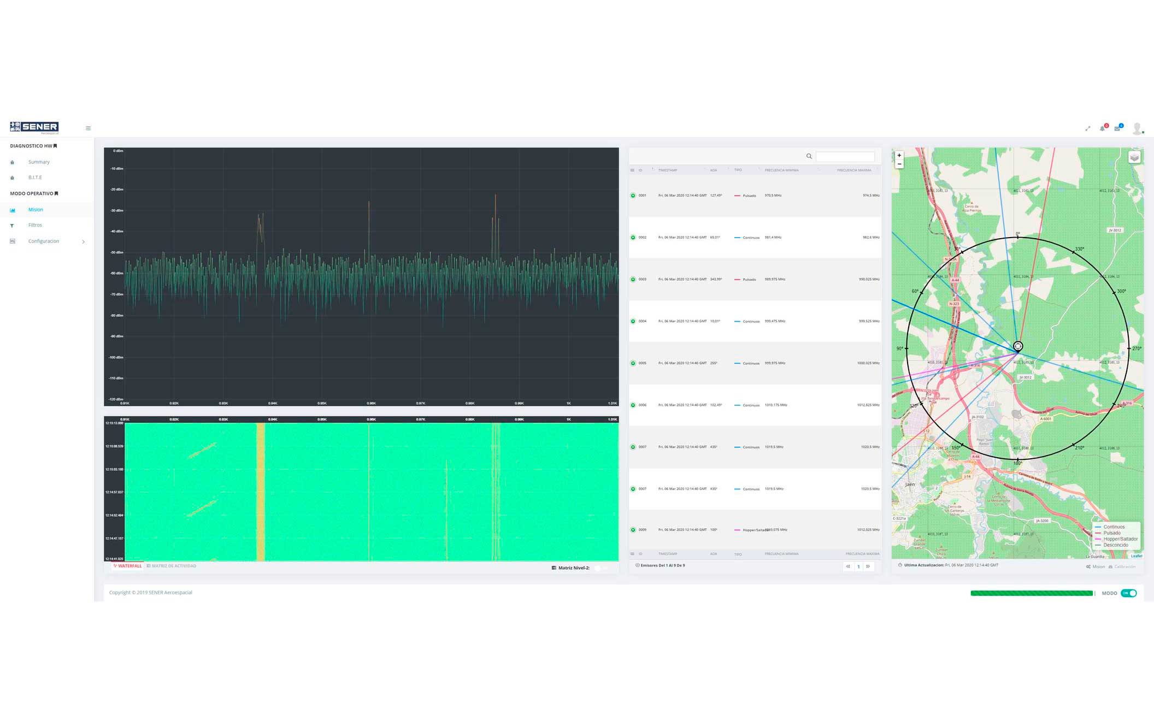This screenshot has height=721, width=1154.
Task: Click the emitter search input field
Action: coord(845,157)
